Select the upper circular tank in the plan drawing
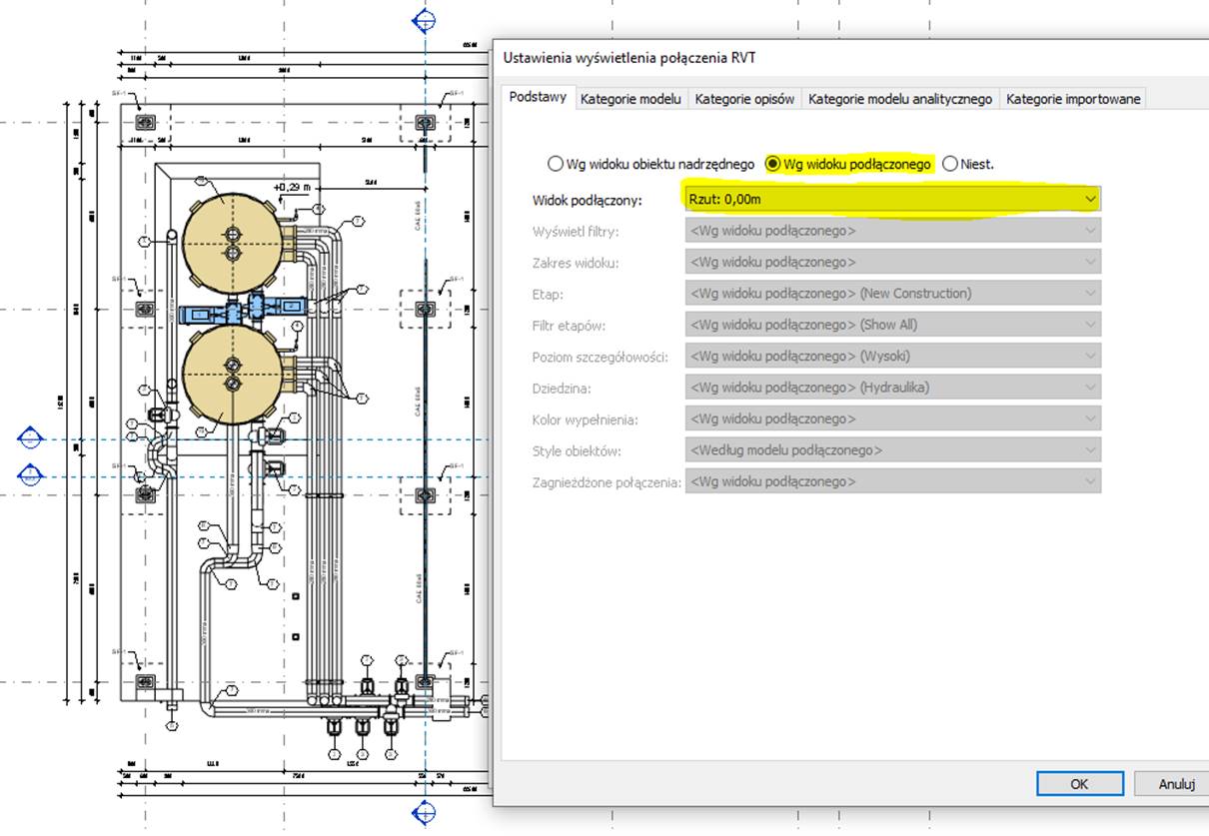The height and width of the screenshot is (836, 1209). tap(233, 240)
